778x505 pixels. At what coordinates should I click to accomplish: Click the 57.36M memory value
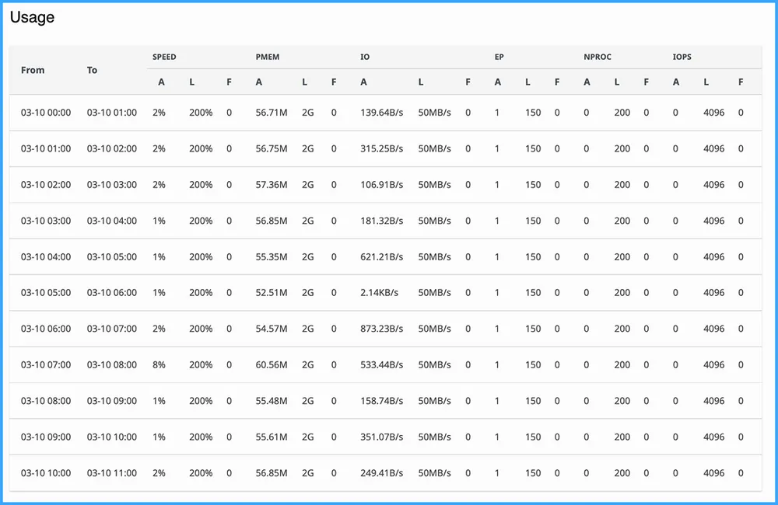click(x=272, y=185)
